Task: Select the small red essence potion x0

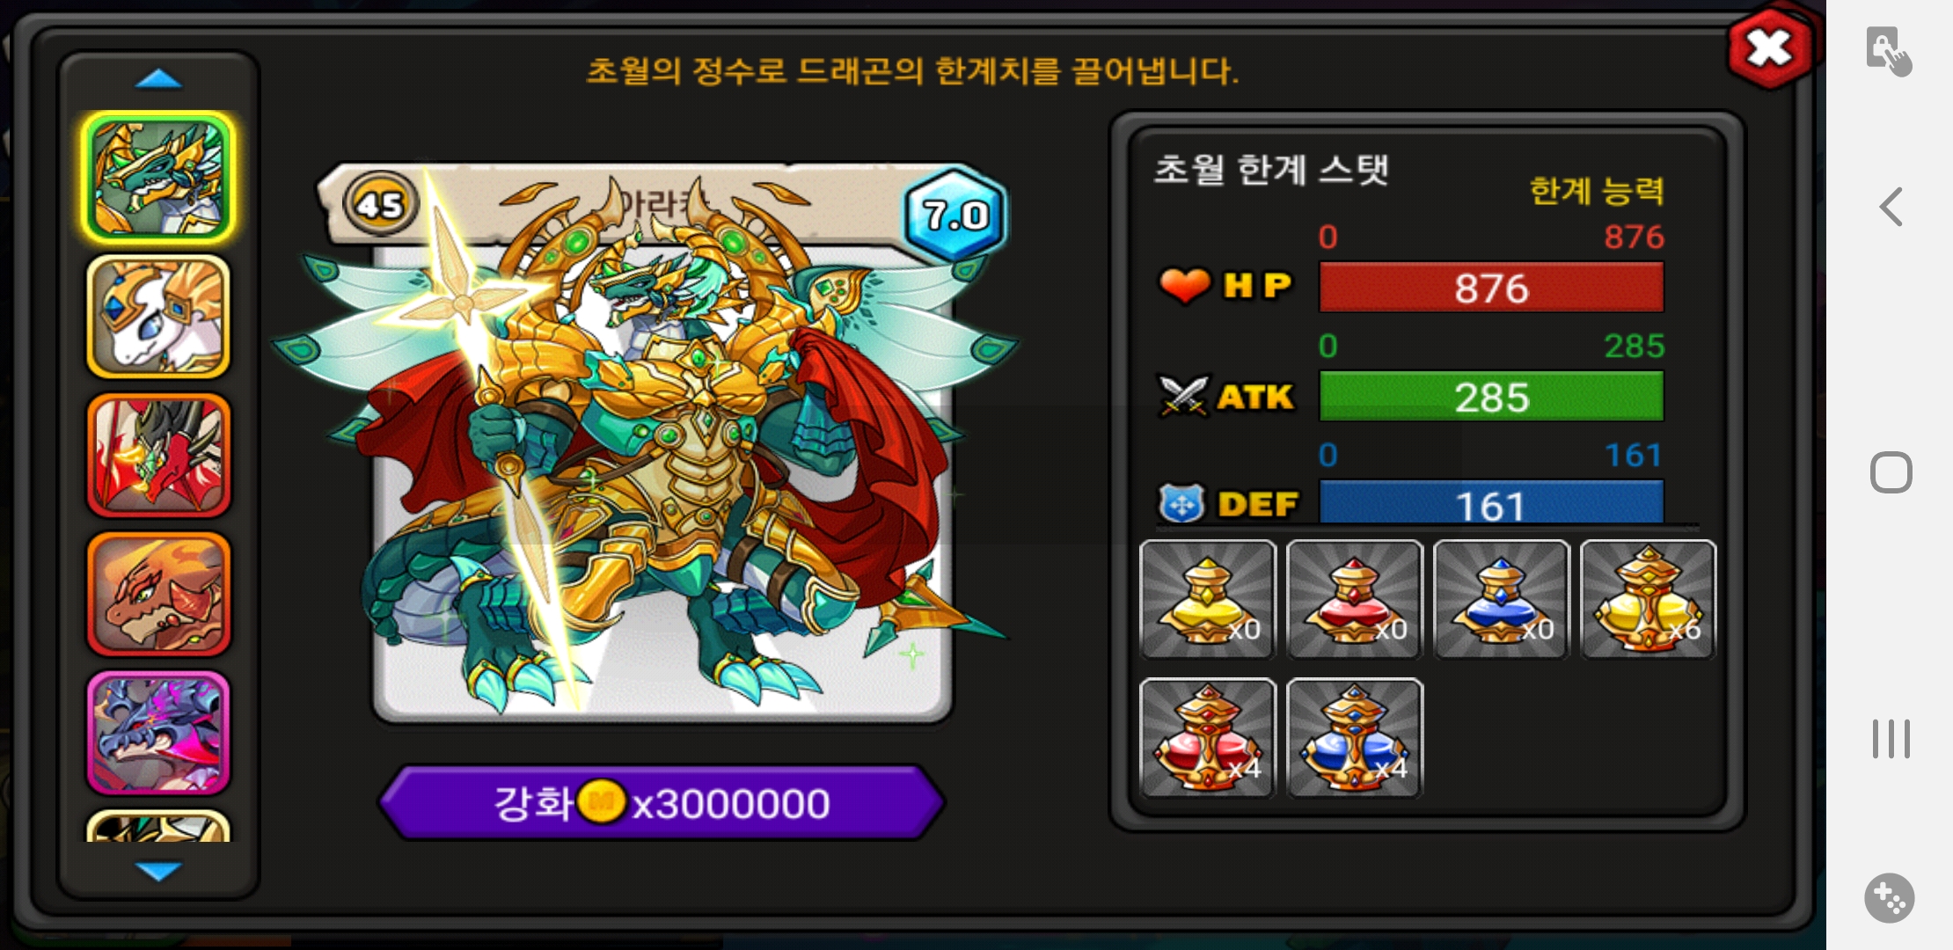Action: [x=1354, y=599]
